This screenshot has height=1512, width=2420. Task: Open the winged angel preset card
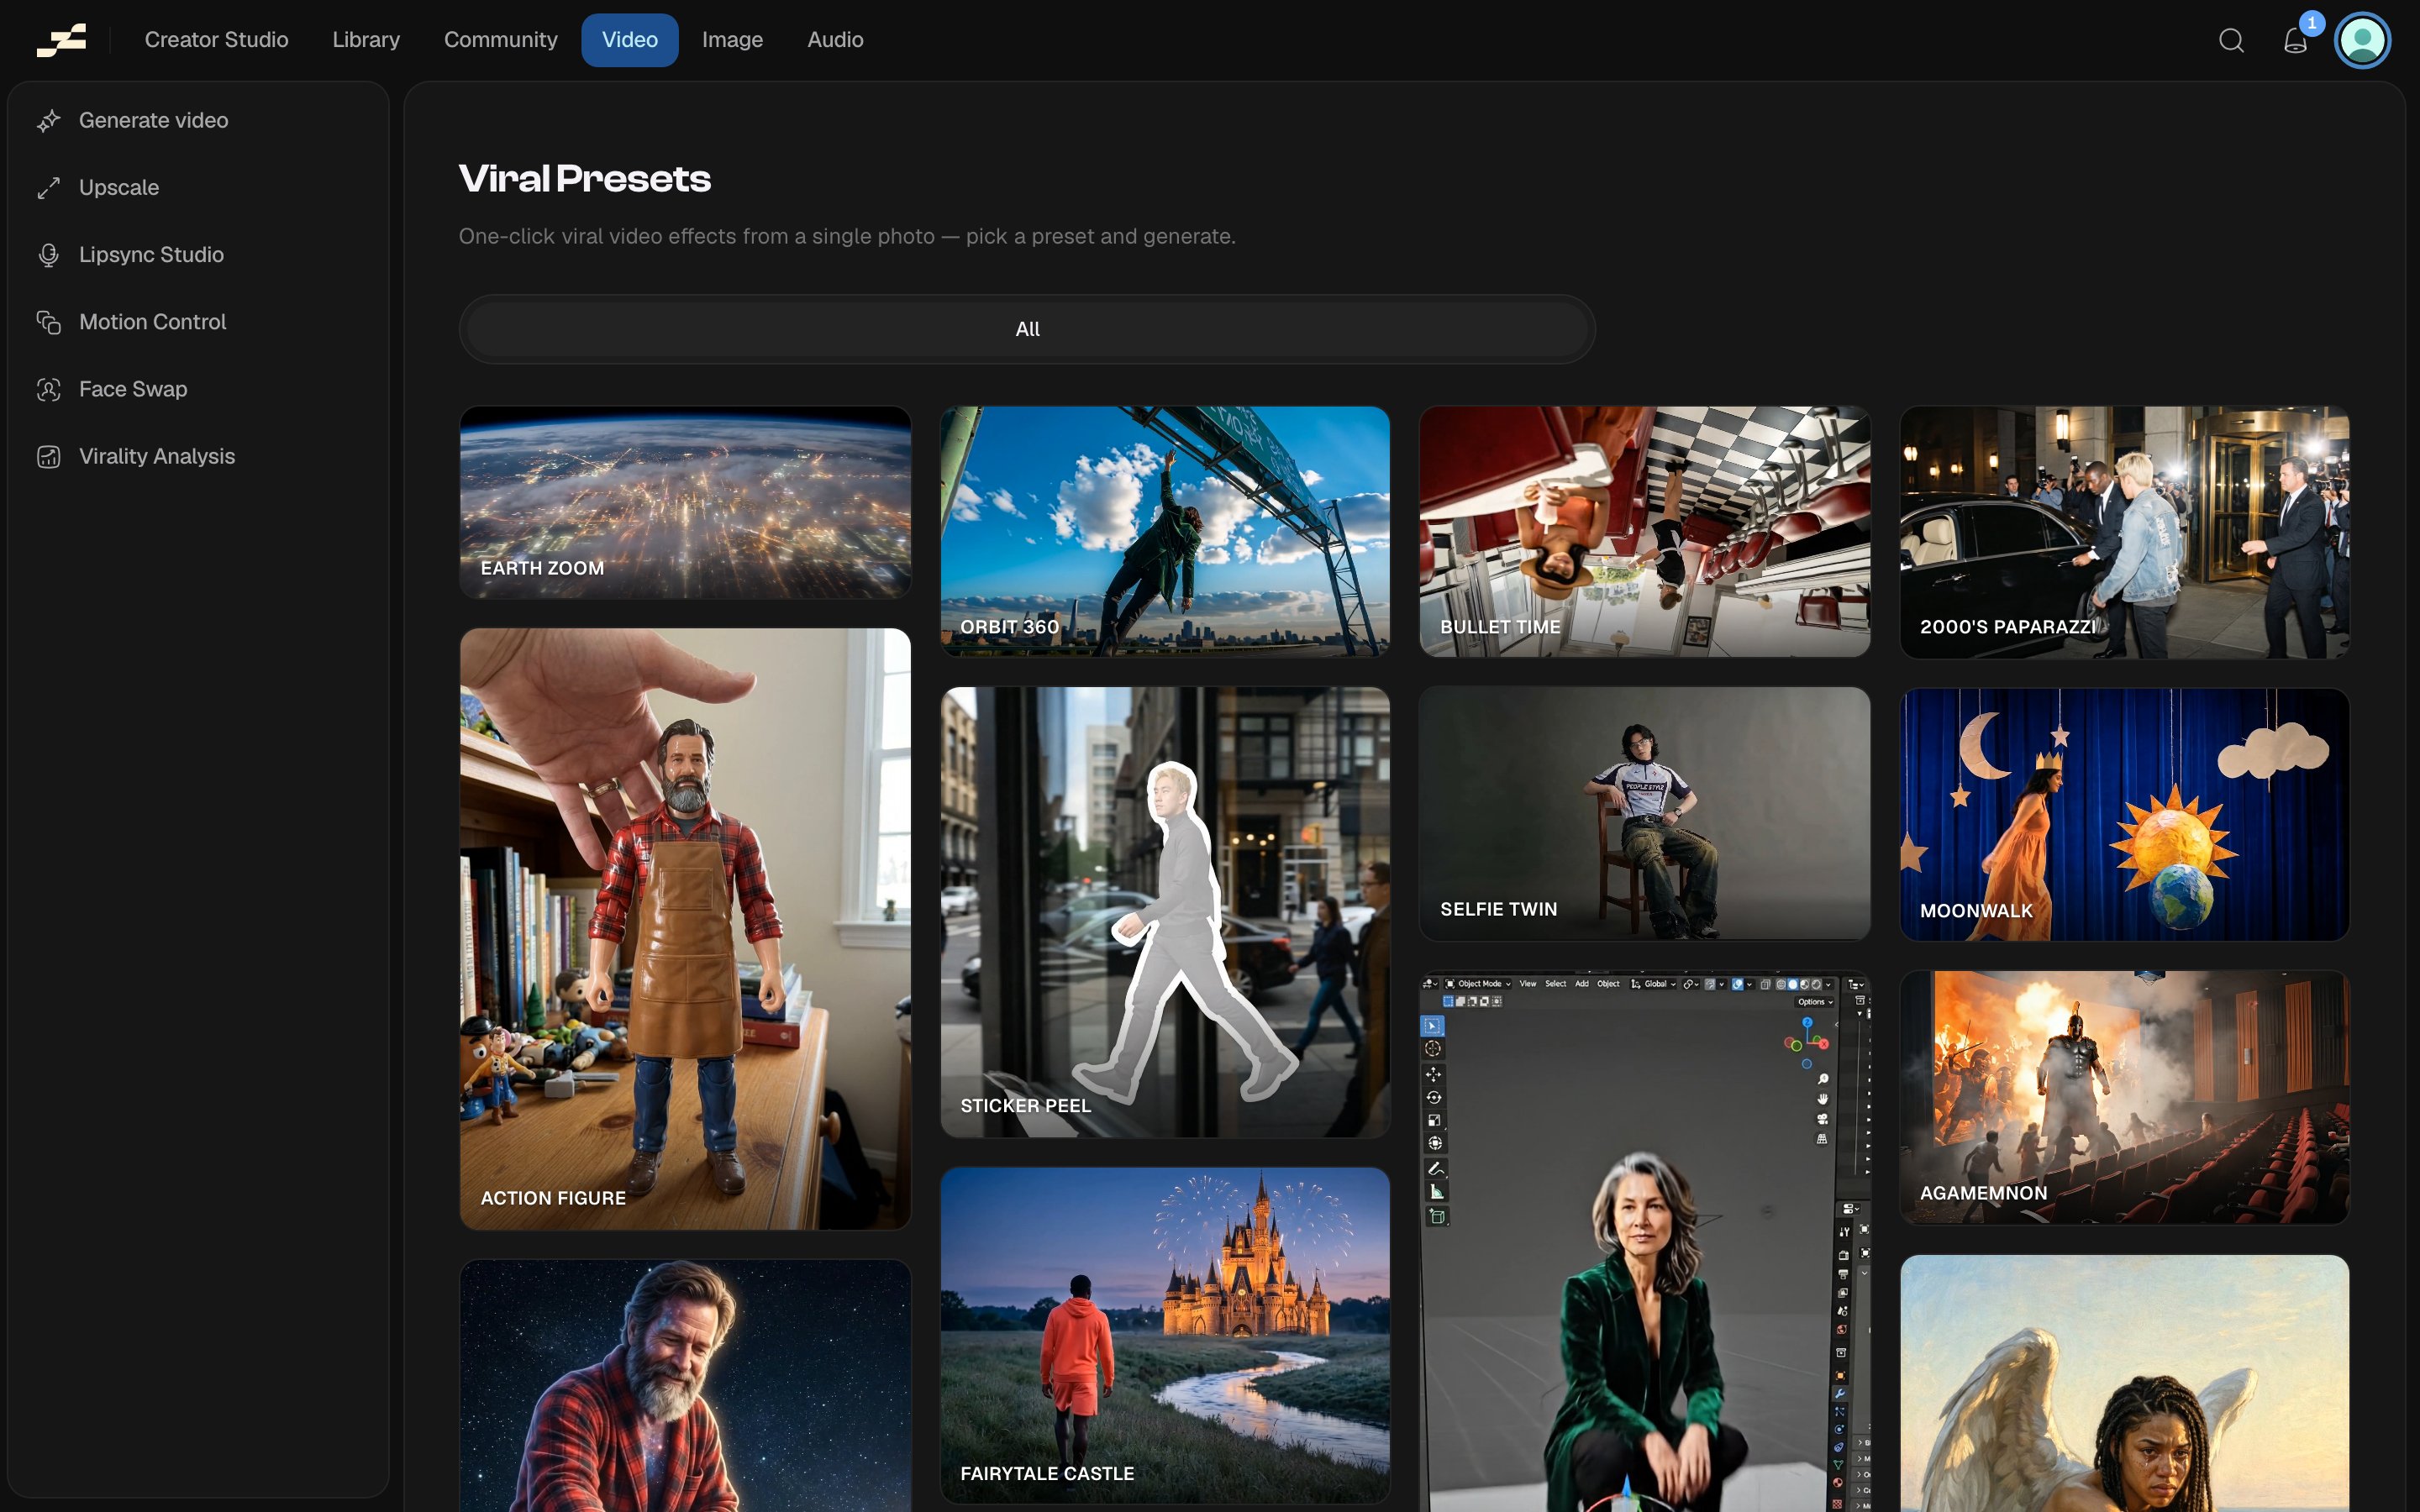(x=2125, y=1384)
